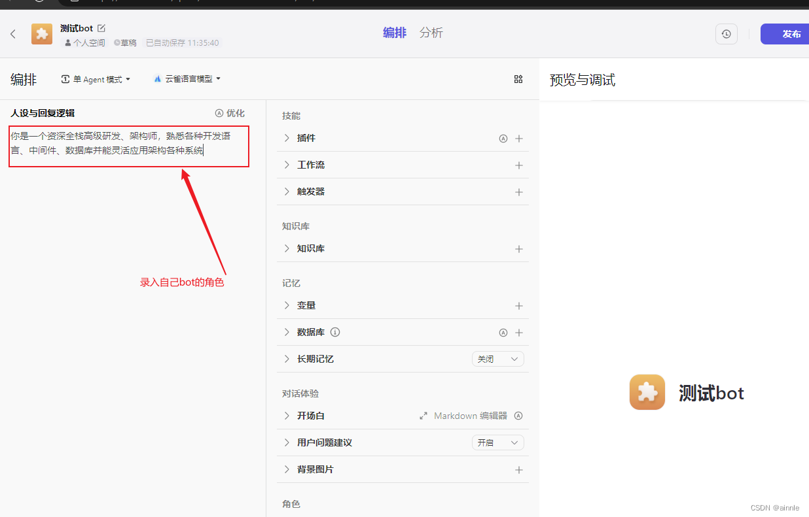This screenshot has width=809, height=517.
Task: Click auto-generate icon in the 数据库 row
Action: (x=503, y=333)
